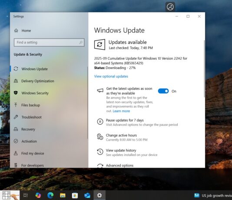Click the Find my device icon
Screen dimensions: 232x200
click(x=16, y=153)
